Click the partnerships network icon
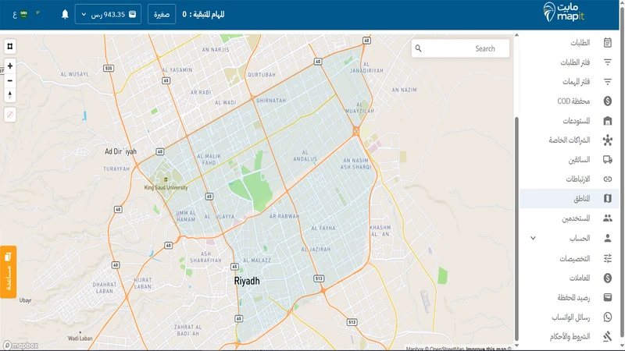Viewport: 625px width, 351px height. pos(608,140)
